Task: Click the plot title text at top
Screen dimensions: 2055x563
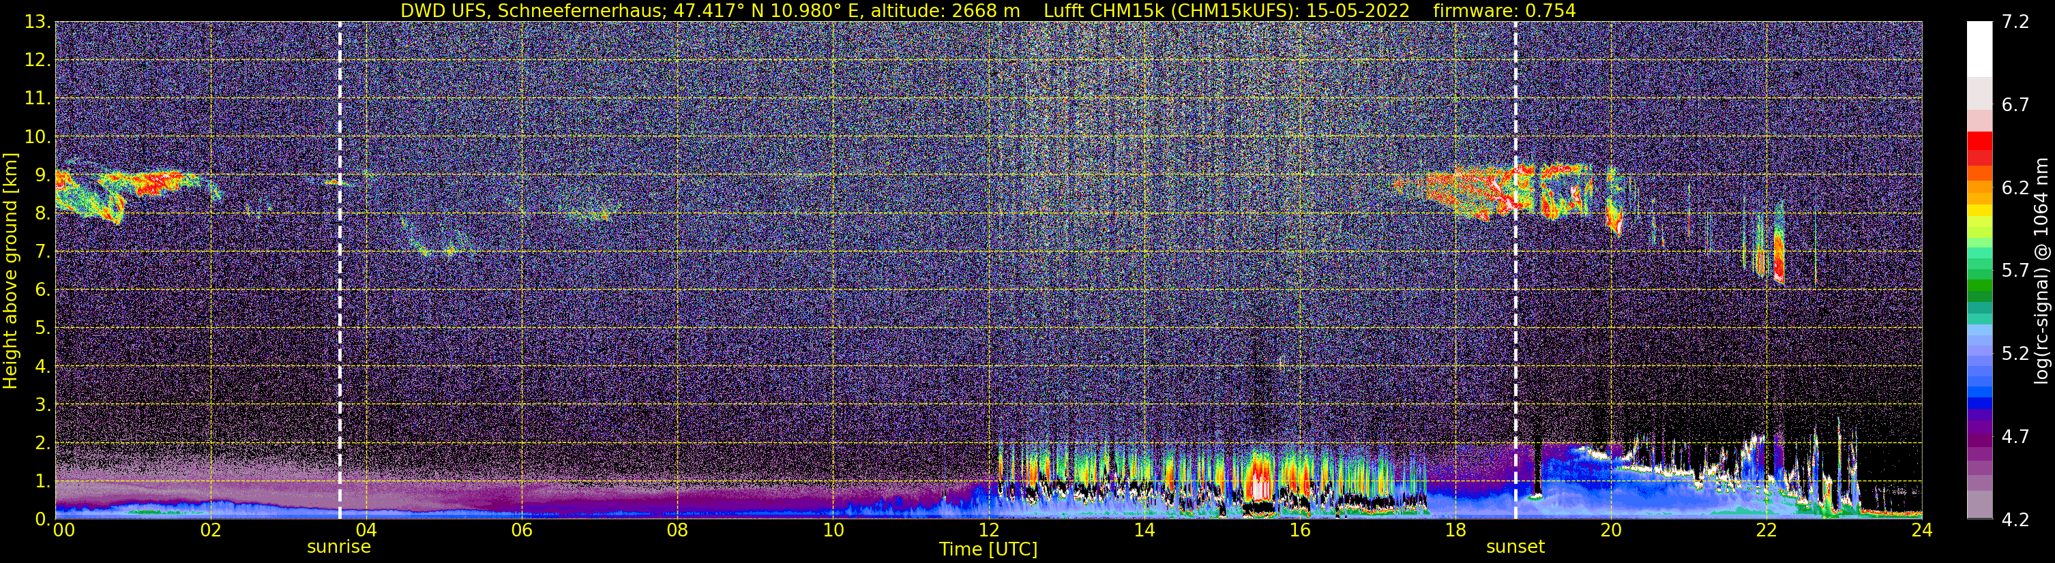Action: [988, 10]
